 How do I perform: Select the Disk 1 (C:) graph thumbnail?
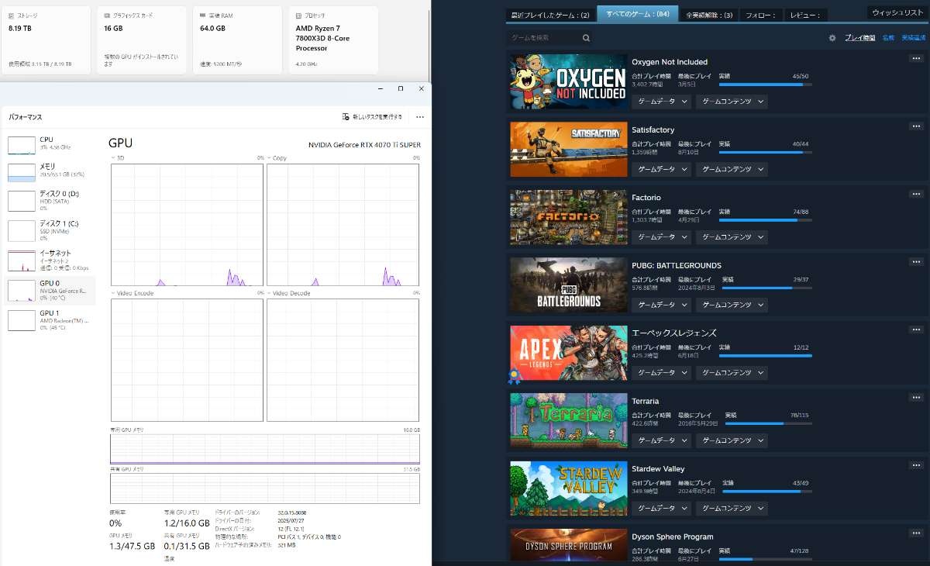coord(22,230)
